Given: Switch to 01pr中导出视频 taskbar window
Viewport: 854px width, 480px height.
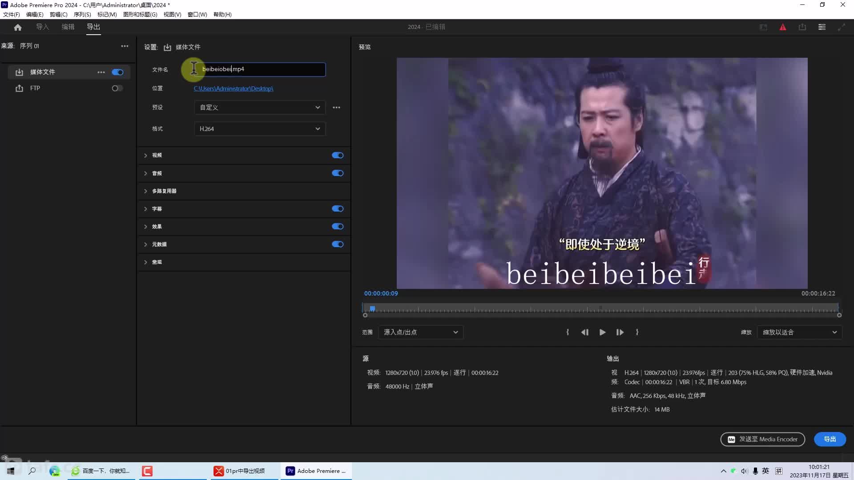Looking at the screenshot, I should click(x=244, y=471).
